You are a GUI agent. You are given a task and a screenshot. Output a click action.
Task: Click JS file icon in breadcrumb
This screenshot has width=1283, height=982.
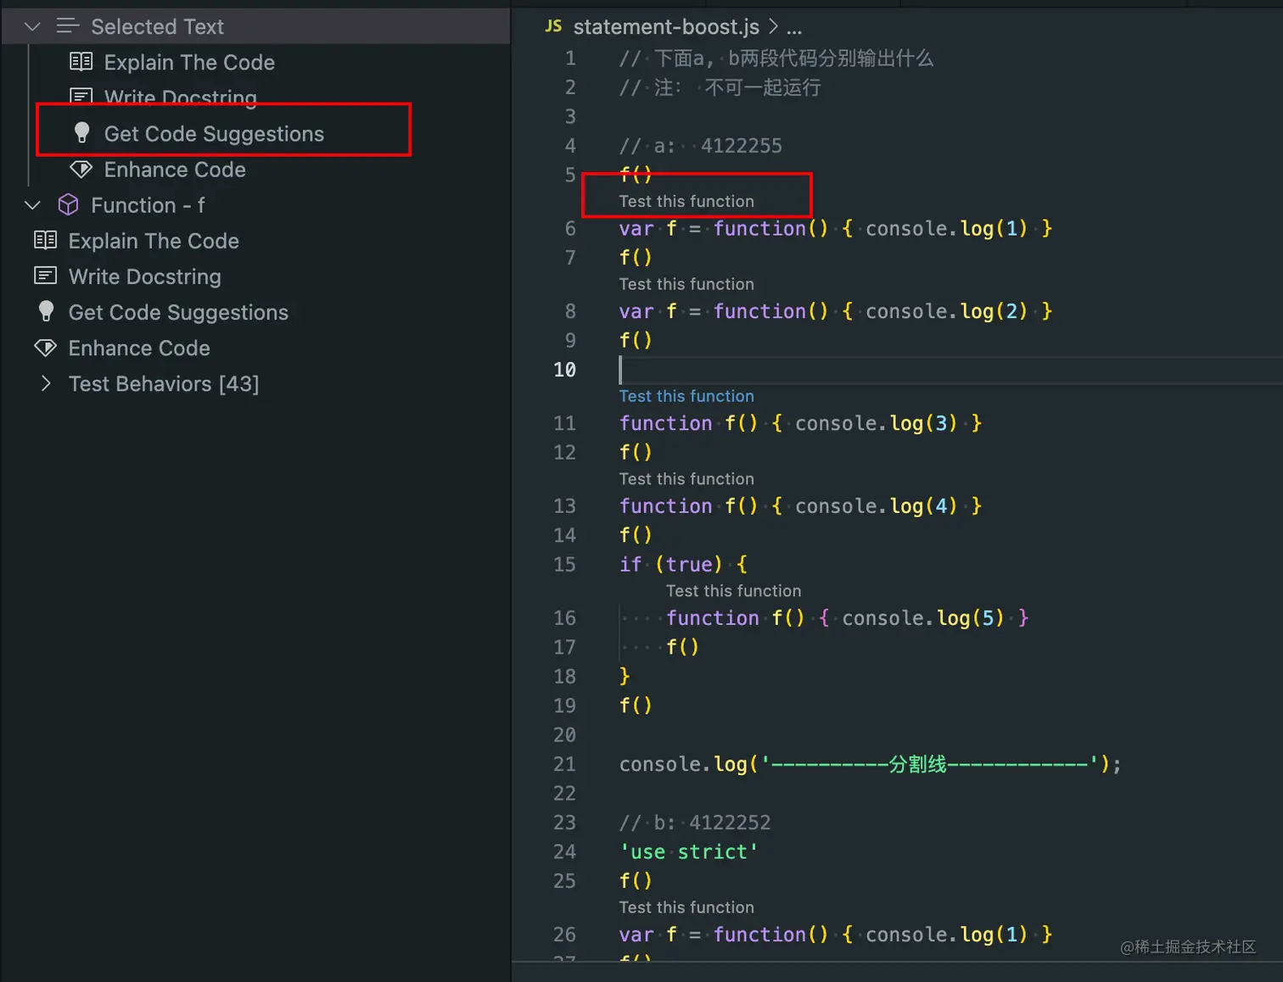click(553, 26)
